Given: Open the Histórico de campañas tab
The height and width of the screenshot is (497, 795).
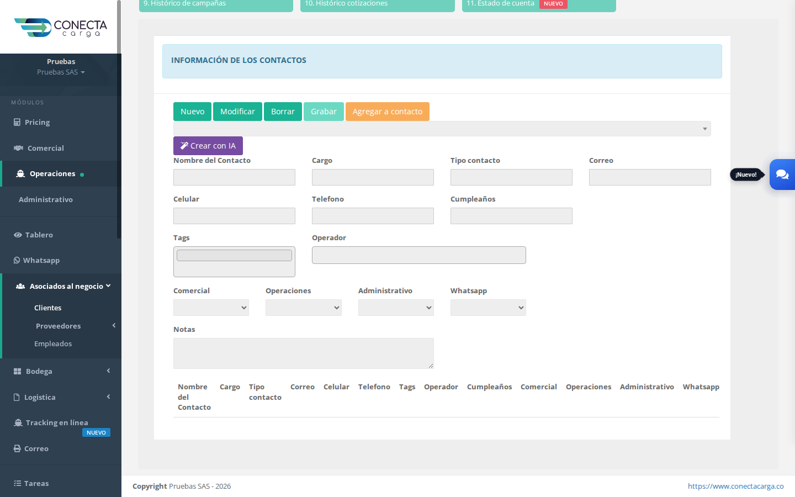Looking at the screenshot, I should tap(216, 4).
